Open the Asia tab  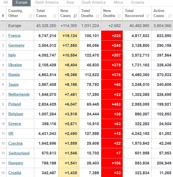pos(70,3)
